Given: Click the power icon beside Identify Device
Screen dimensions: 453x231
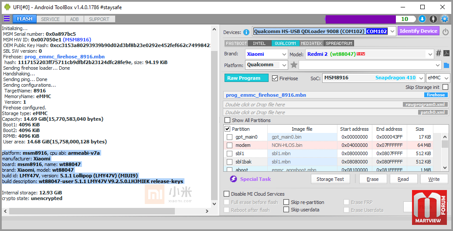Looking at the screenshot, I should pyautogui.click(x=446, y=31).
